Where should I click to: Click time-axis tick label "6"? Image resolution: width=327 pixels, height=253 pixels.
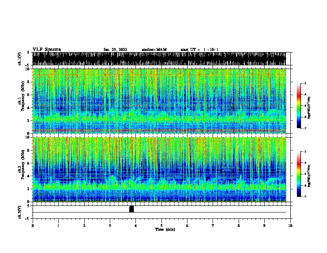187,226
